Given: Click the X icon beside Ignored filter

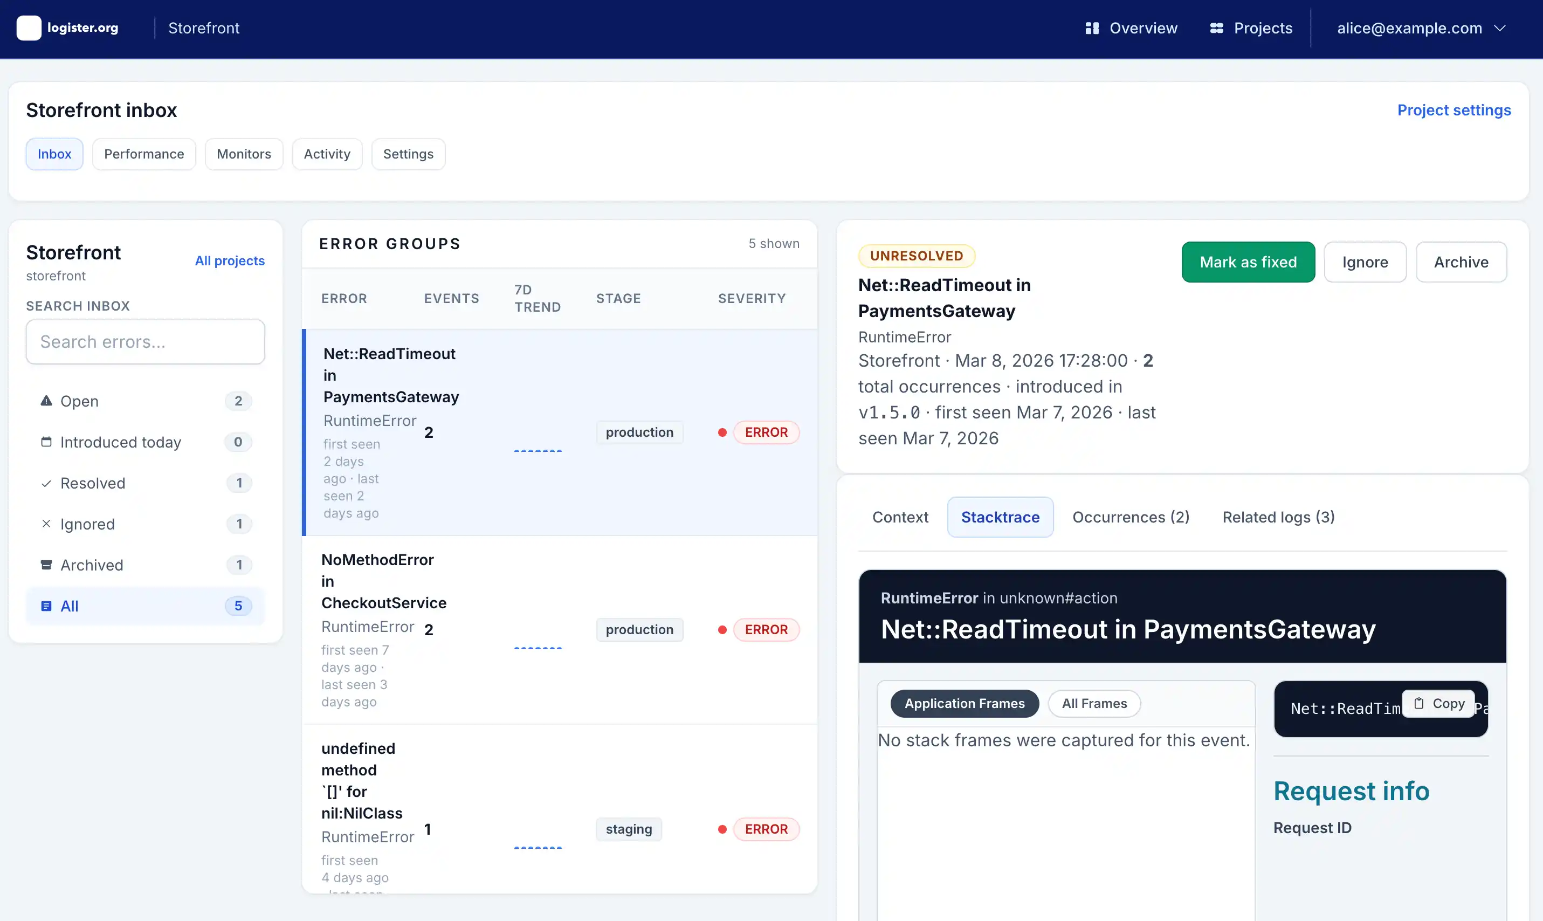Looking at the screenshot, I should click(x=46, y=524).
